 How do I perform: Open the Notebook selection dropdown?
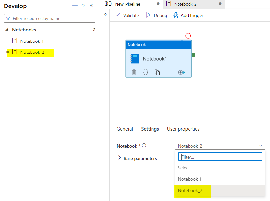(x=220, y=146)
